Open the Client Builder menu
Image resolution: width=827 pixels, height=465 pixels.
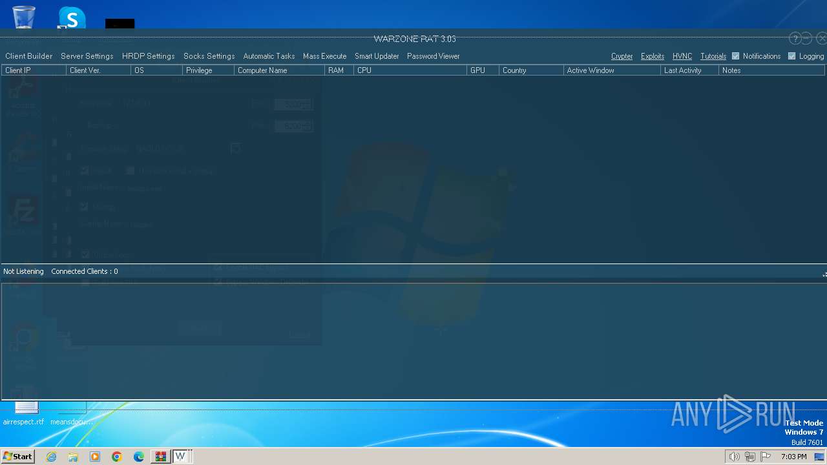[28, 56]
